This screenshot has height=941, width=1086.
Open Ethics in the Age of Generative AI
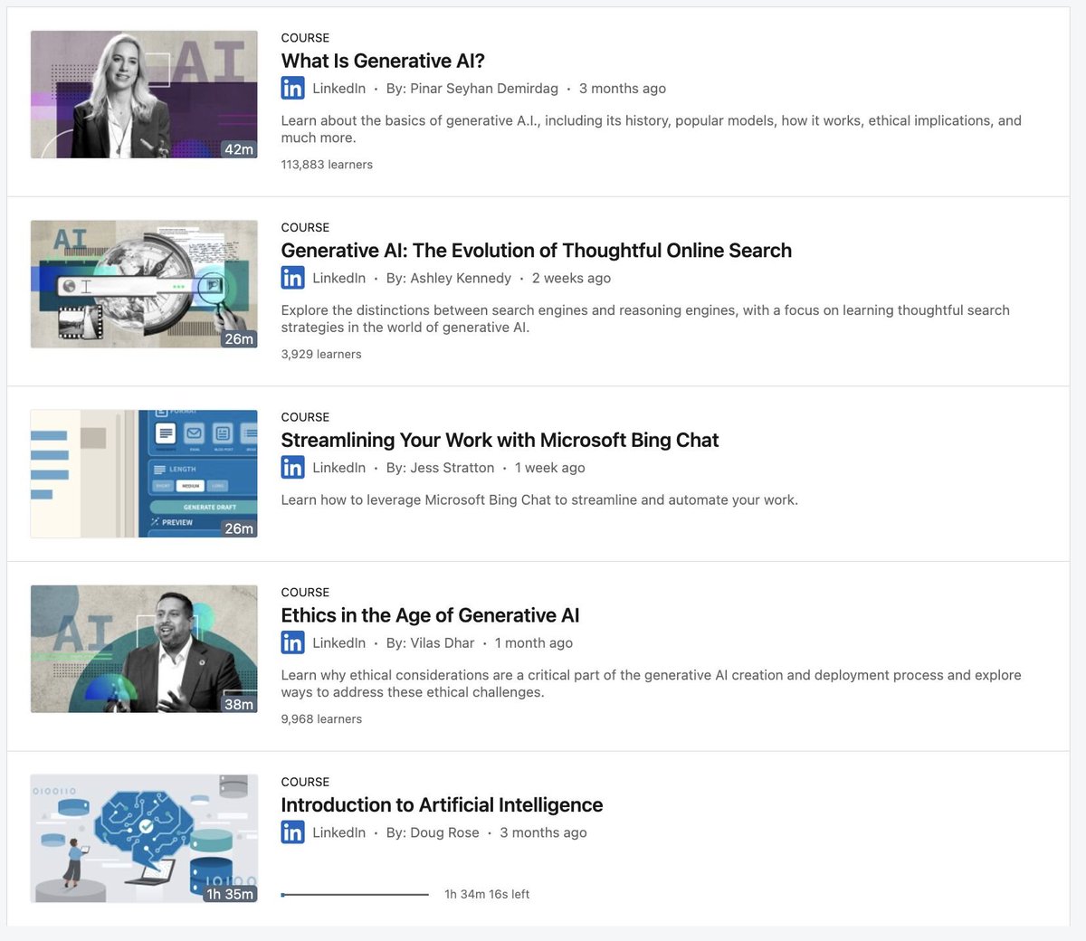coord(430,615)
